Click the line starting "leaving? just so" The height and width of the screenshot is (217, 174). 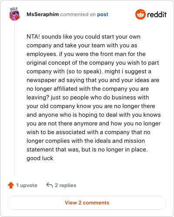point(88,98)
